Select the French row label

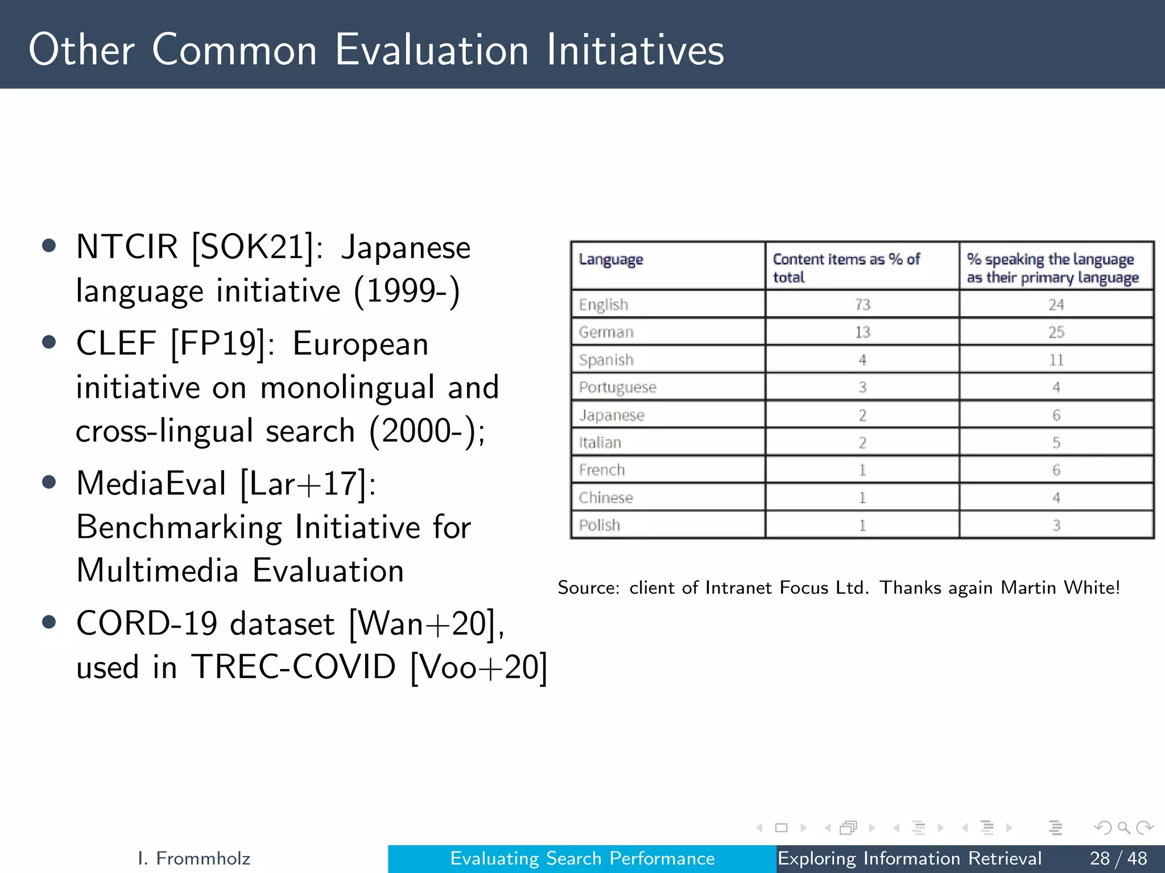pyautogui.click(x=602, y=470)
